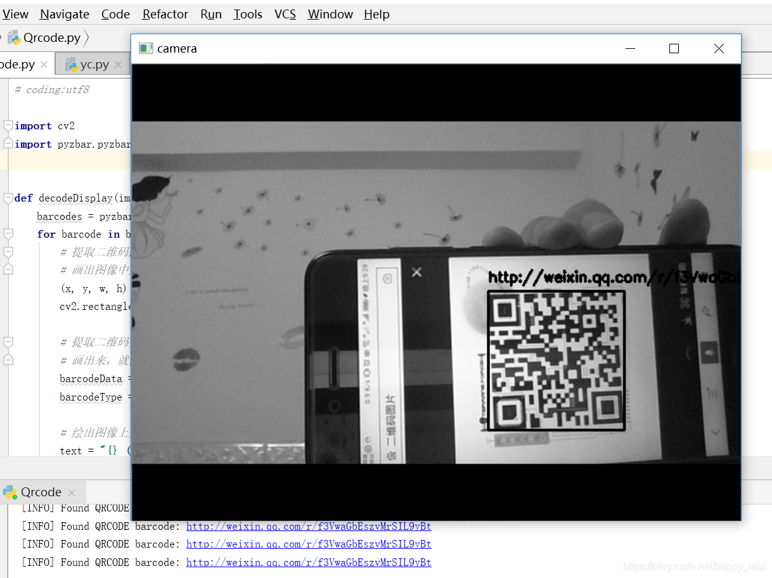Open the weixin.qq.com link in third console line
The image size is (772, 578).
click(x=309, y=544)
